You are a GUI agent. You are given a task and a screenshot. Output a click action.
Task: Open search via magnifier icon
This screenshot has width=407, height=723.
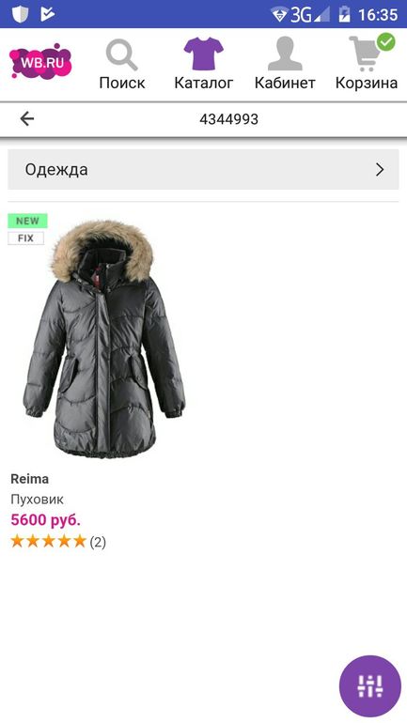122,54
